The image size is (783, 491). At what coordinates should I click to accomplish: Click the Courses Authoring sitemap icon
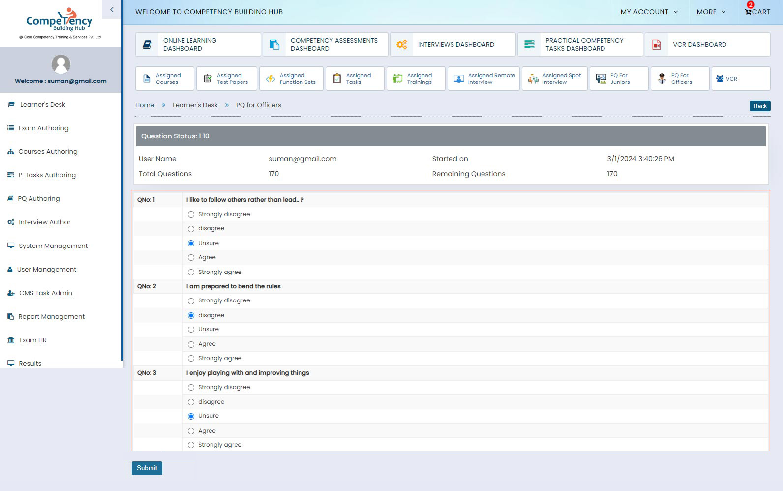(10, 152)
